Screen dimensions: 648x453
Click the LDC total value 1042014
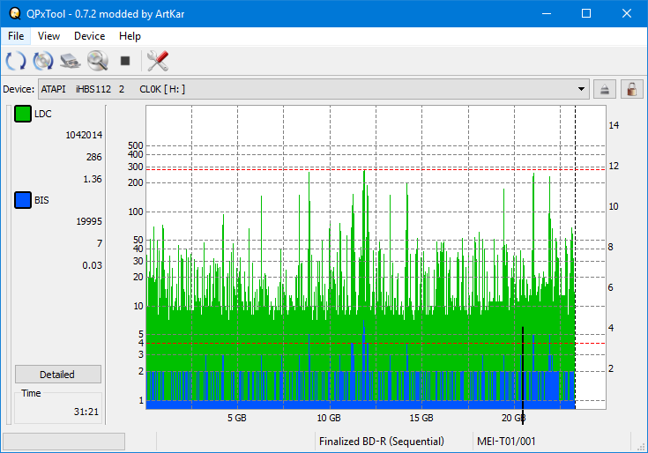click(x=84, y=135)
